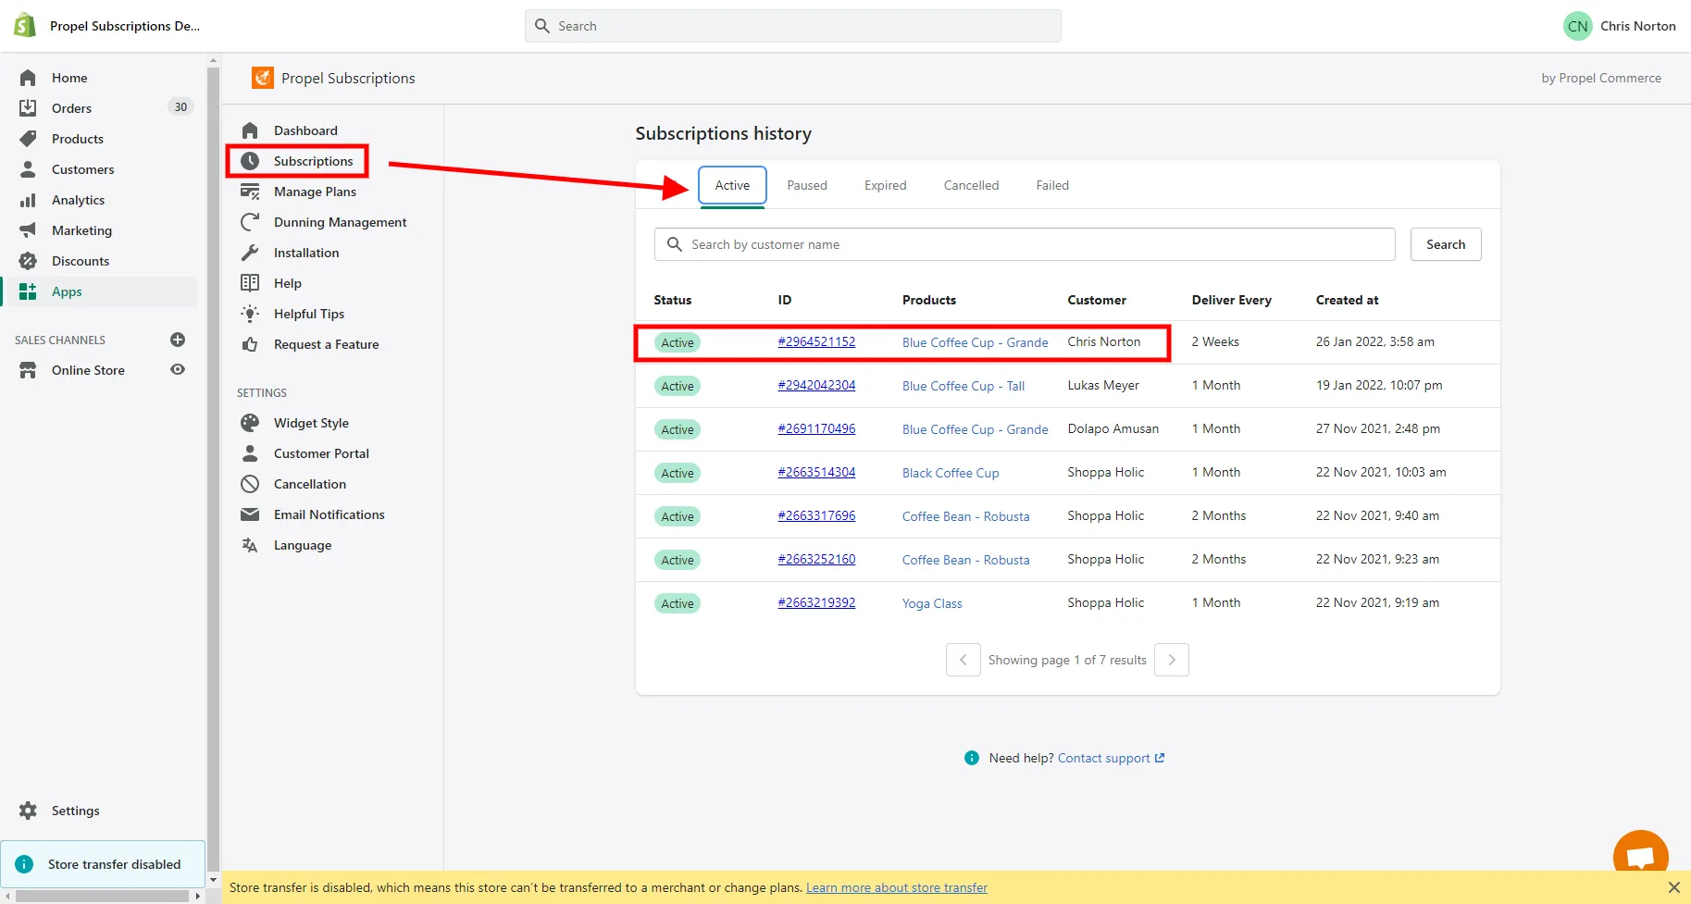Open subscription #2964521152
The width and height of the screenshot is (1691, 904).
tap(816, 341)
